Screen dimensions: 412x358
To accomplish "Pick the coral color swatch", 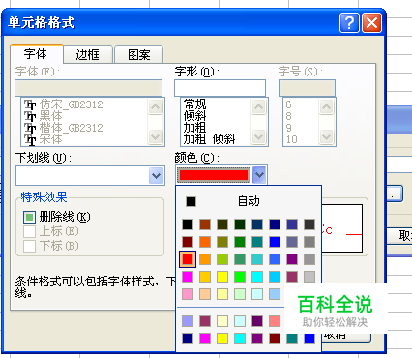I will (275, 321).
